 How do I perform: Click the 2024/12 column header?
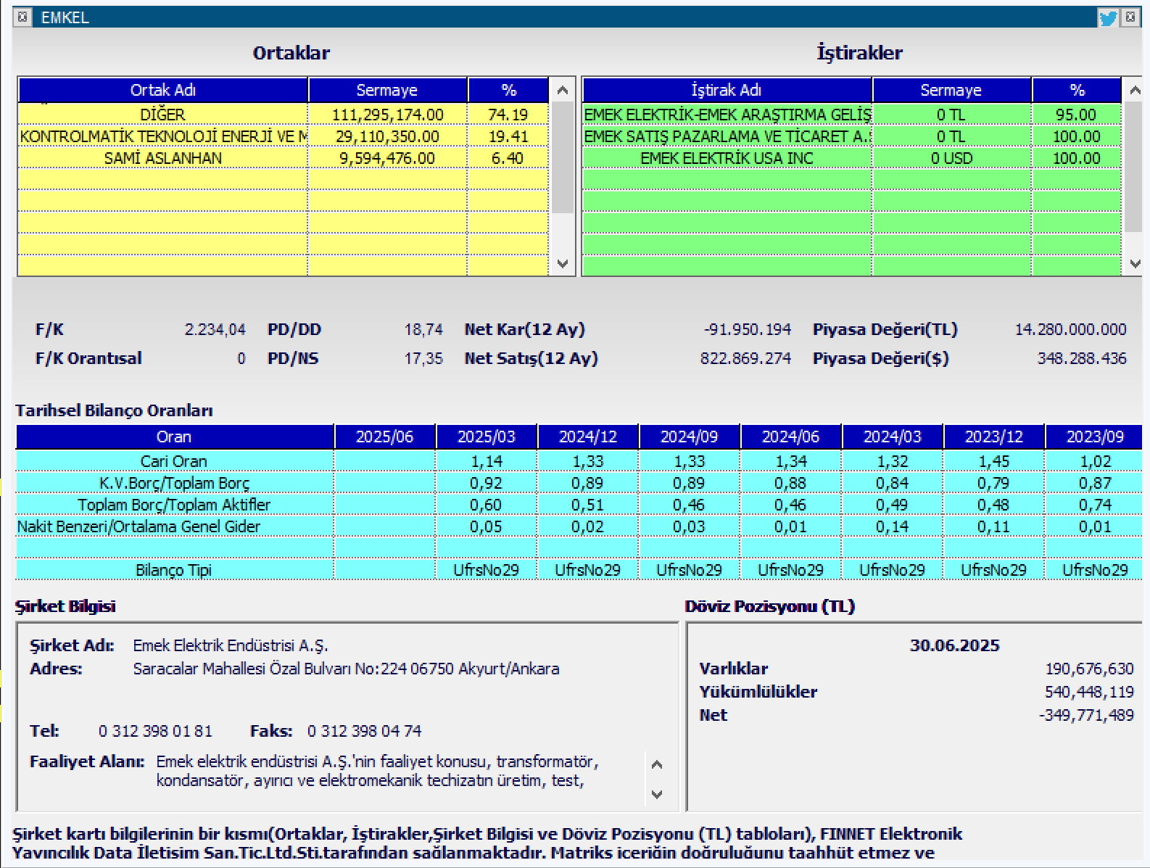pos(587,437)
